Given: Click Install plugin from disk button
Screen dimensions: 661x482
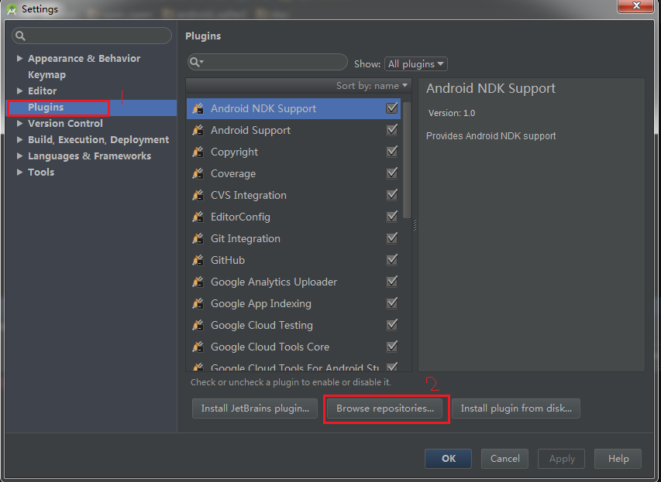Looking at the screenshot, I should click(x=516, y=409).
